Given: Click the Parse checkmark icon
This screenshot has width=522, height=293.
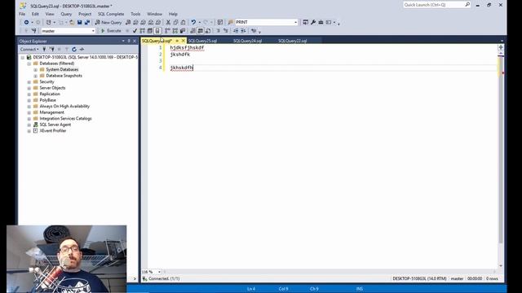Looking at the screenshot, I should pos(135,31).
